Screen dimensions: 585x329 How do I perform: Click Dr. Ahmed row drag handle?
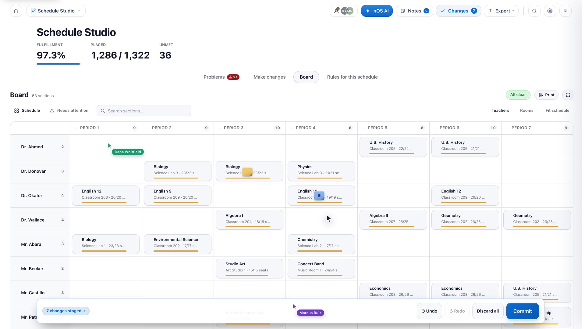click(16, 147)
